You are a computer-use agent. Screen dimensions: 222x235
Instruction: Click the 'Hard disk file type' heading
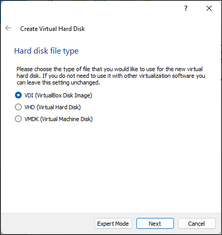tap(46, 51)
